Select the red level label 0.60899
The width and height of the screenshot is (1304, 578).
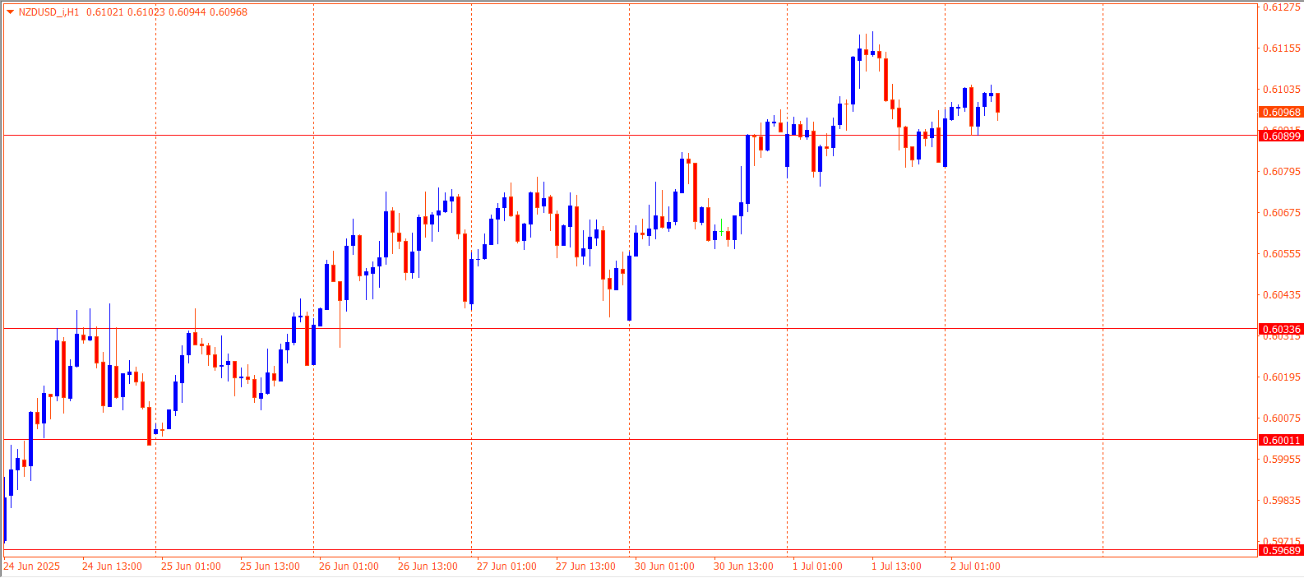(x=1281, y=136)
